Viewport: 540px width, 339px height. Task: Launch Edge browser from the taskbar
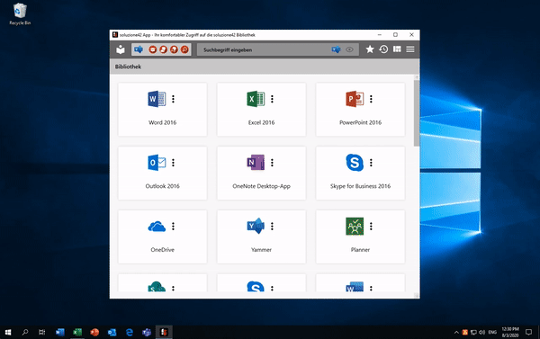pos(130,332)
